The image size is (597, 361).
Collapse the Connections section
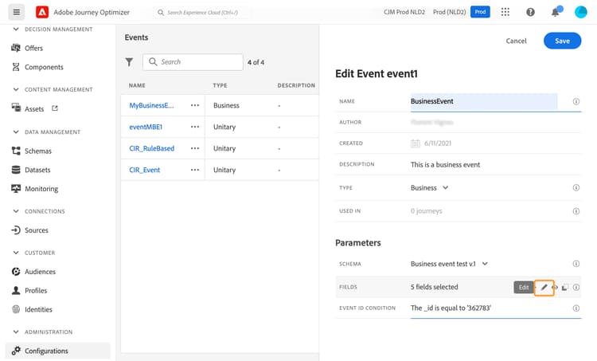16,211
